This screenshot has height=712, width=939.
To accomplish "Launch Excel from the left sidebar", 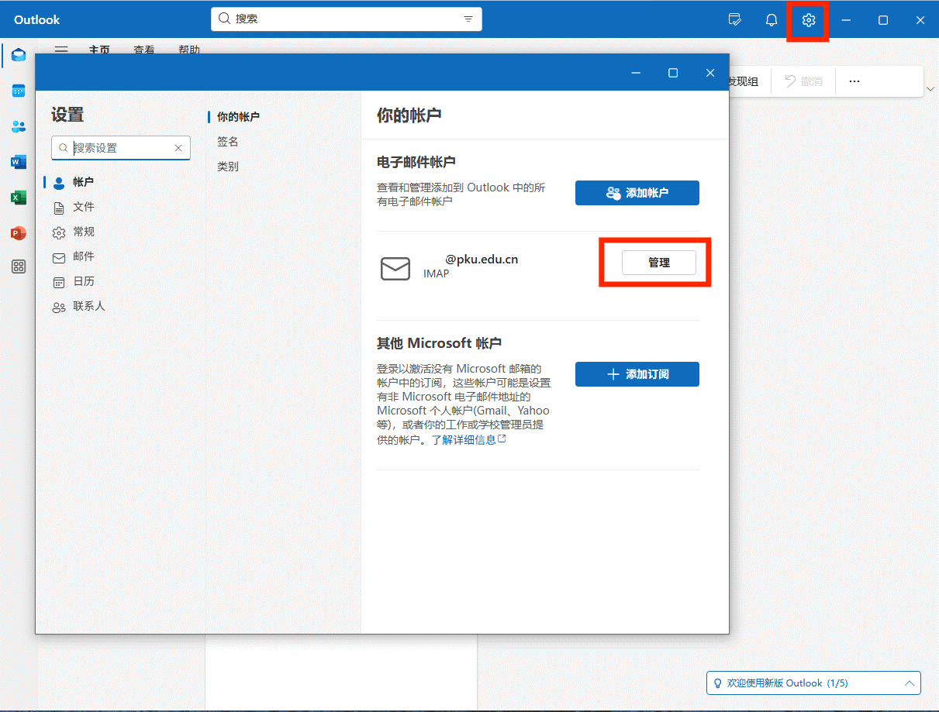I will tap(19, 198).
